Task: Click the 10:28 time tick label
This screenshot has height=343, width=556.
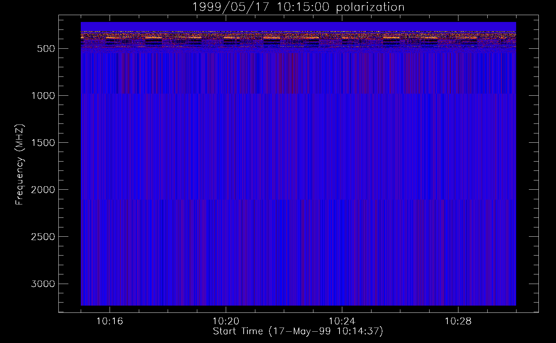Action: (x=458, y=321)
